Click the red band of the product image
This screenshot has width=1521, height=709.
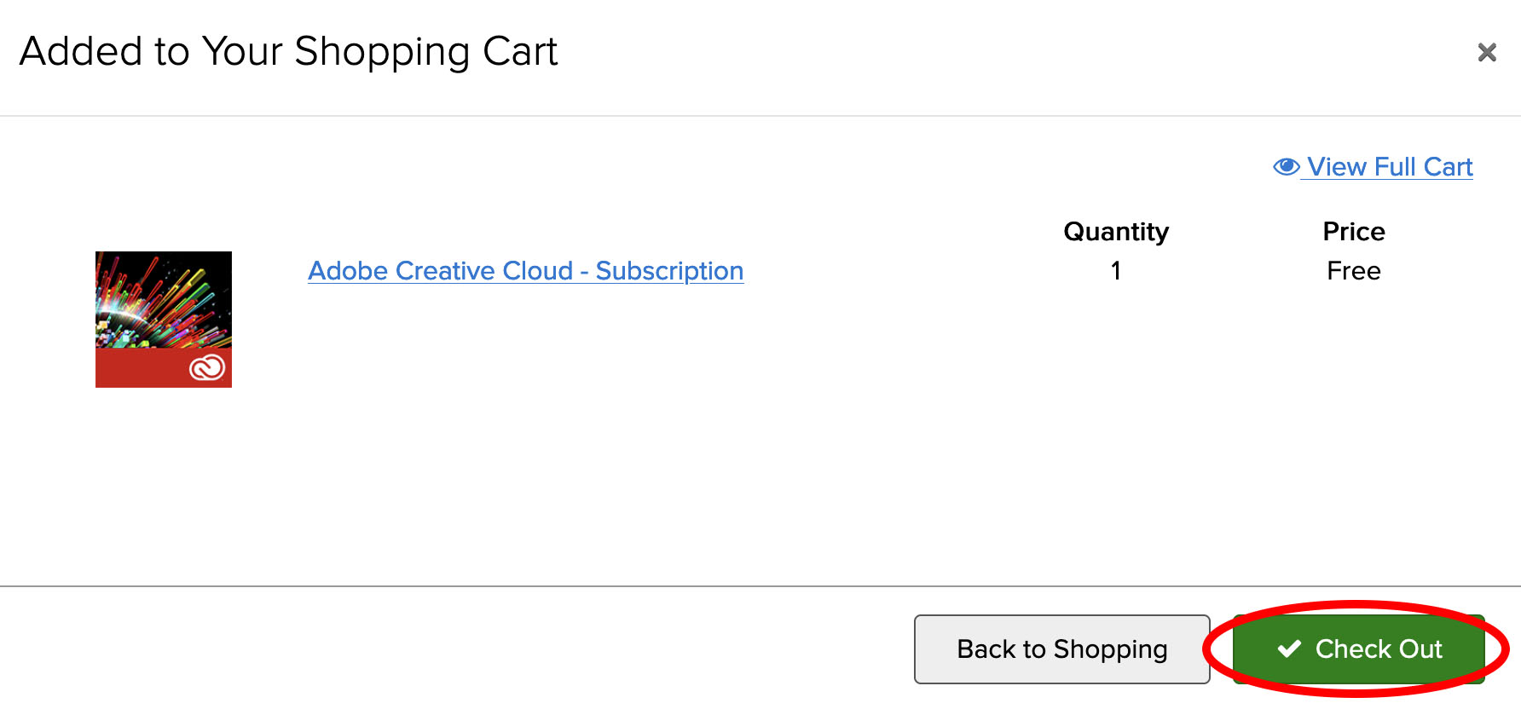tap(136, 368)
